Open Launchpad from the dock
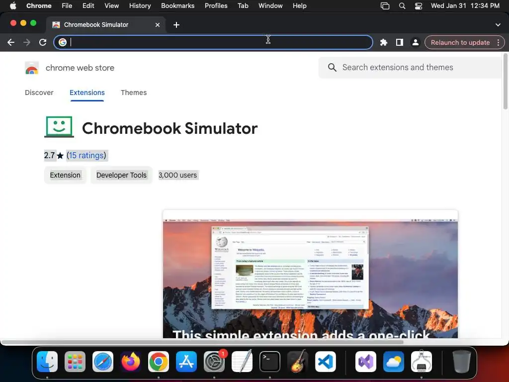 pos(75,362)
